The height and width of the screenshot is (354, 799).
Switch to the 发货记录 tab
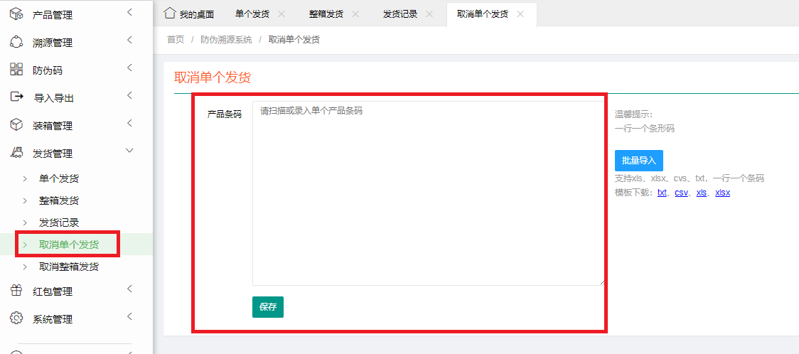400,14
